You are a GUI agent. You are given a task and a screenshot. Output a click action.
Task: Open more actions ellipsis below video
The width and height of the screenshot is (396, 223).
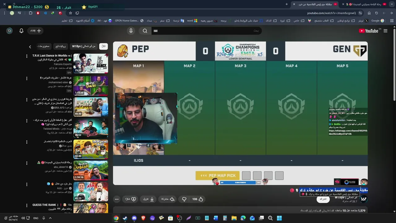tap(117, 199)
